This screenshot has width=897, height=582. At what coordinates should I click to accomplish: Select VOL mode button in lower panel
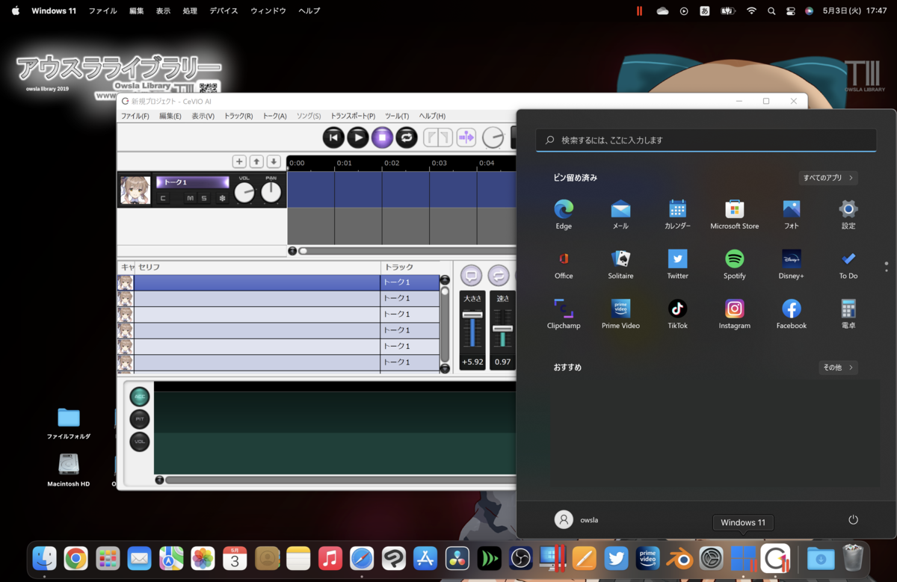click(140, 442)
